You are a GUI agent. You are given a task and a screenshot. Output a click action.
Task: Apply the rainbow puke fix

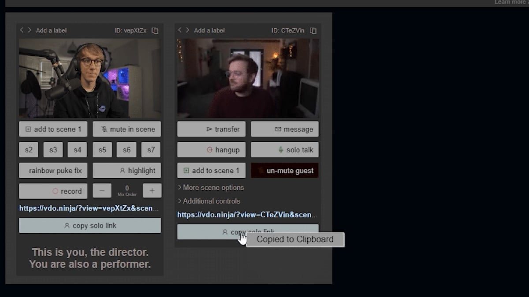pos(53,170)
